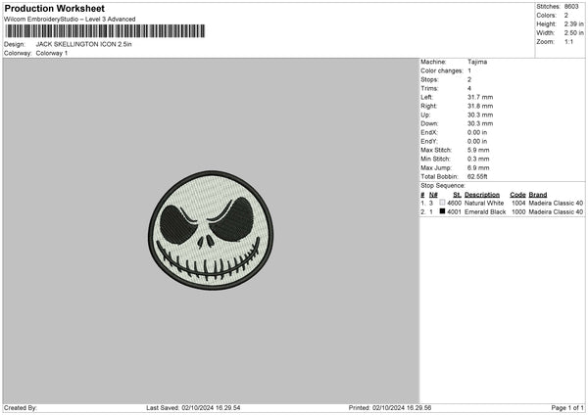Click thread code 1000
The width and height of the screenshot is (588, 415).
pyautogui.click(x=518, y=212)
